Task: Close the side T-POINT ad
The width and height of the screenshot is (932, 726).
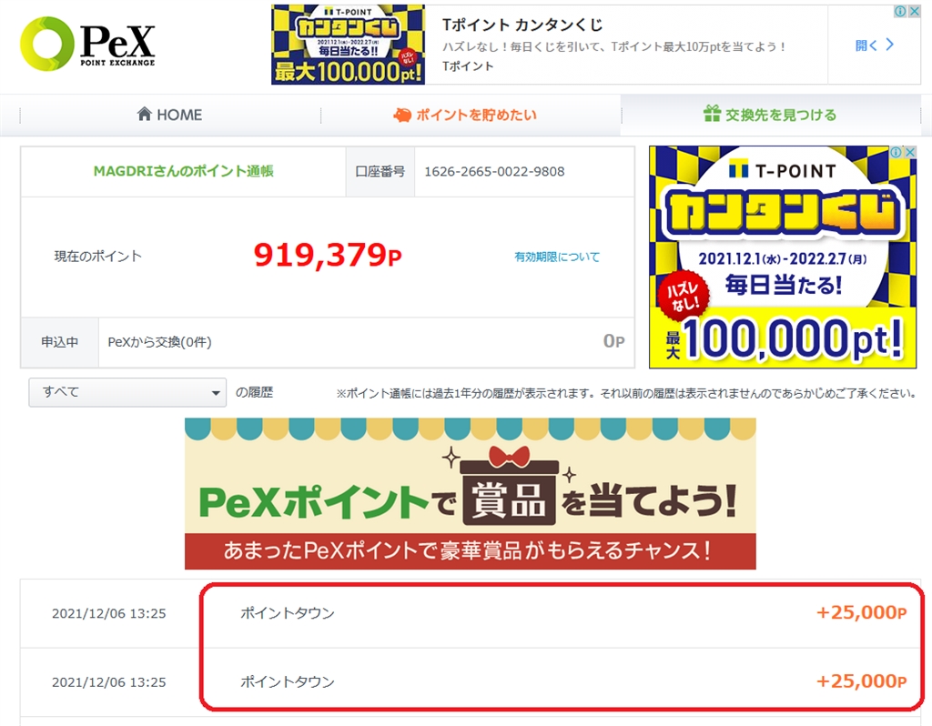Action: tap(910, 152)
